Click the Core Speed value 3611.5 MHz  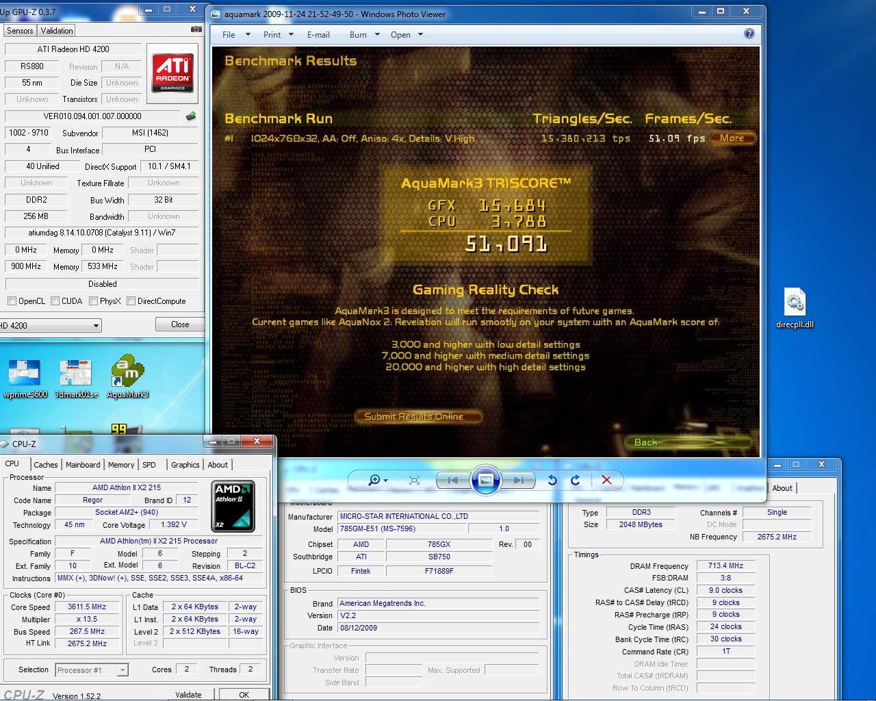pyautogui.click(x=87, y=607)
